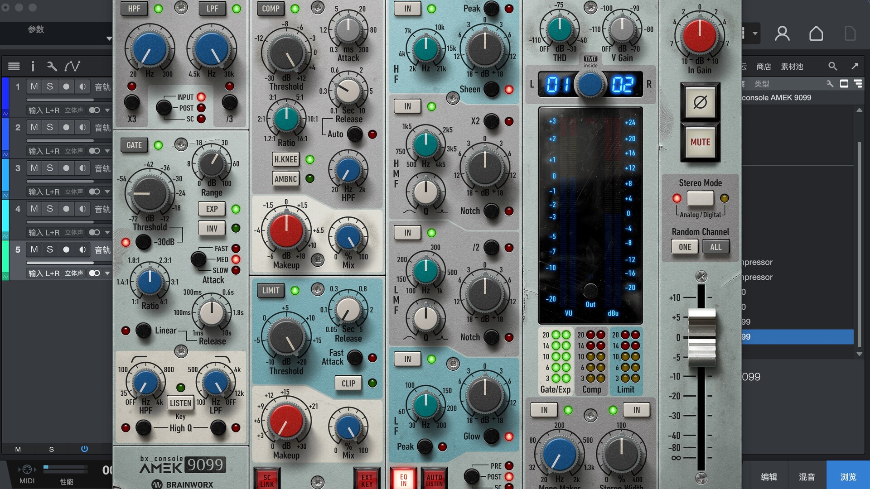This screenshot has width=870, height=489.
Task: Click the X2 push button in HMF band
Action: click(491, 121)
